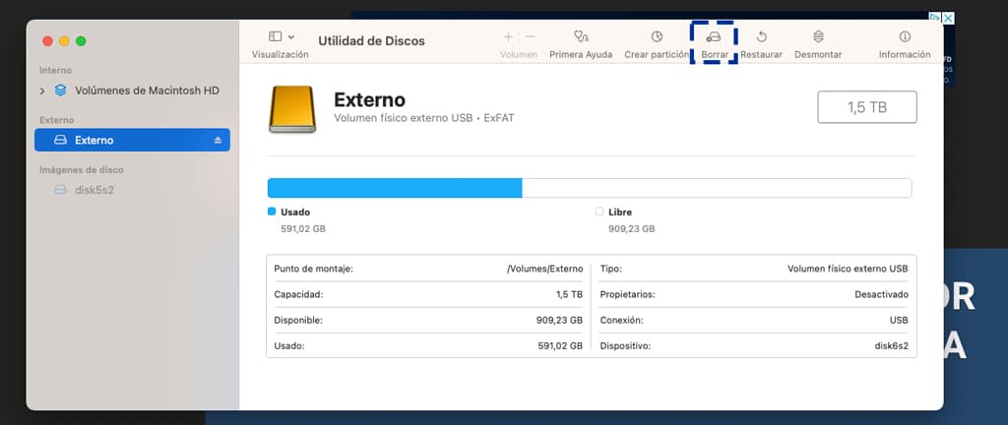This screenshot has width=1008, height=425.
Task: Click the /Volumes/Externo mount point value
Action: tap(544, 269)
